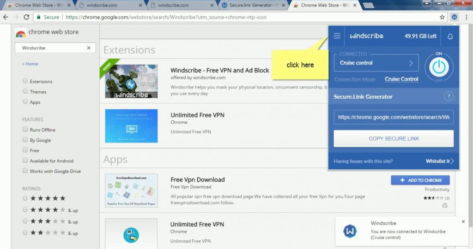This screenshot has width=473, height=249.
Task: Click the Windscribe extension toolbar icon
Action: 455,17
